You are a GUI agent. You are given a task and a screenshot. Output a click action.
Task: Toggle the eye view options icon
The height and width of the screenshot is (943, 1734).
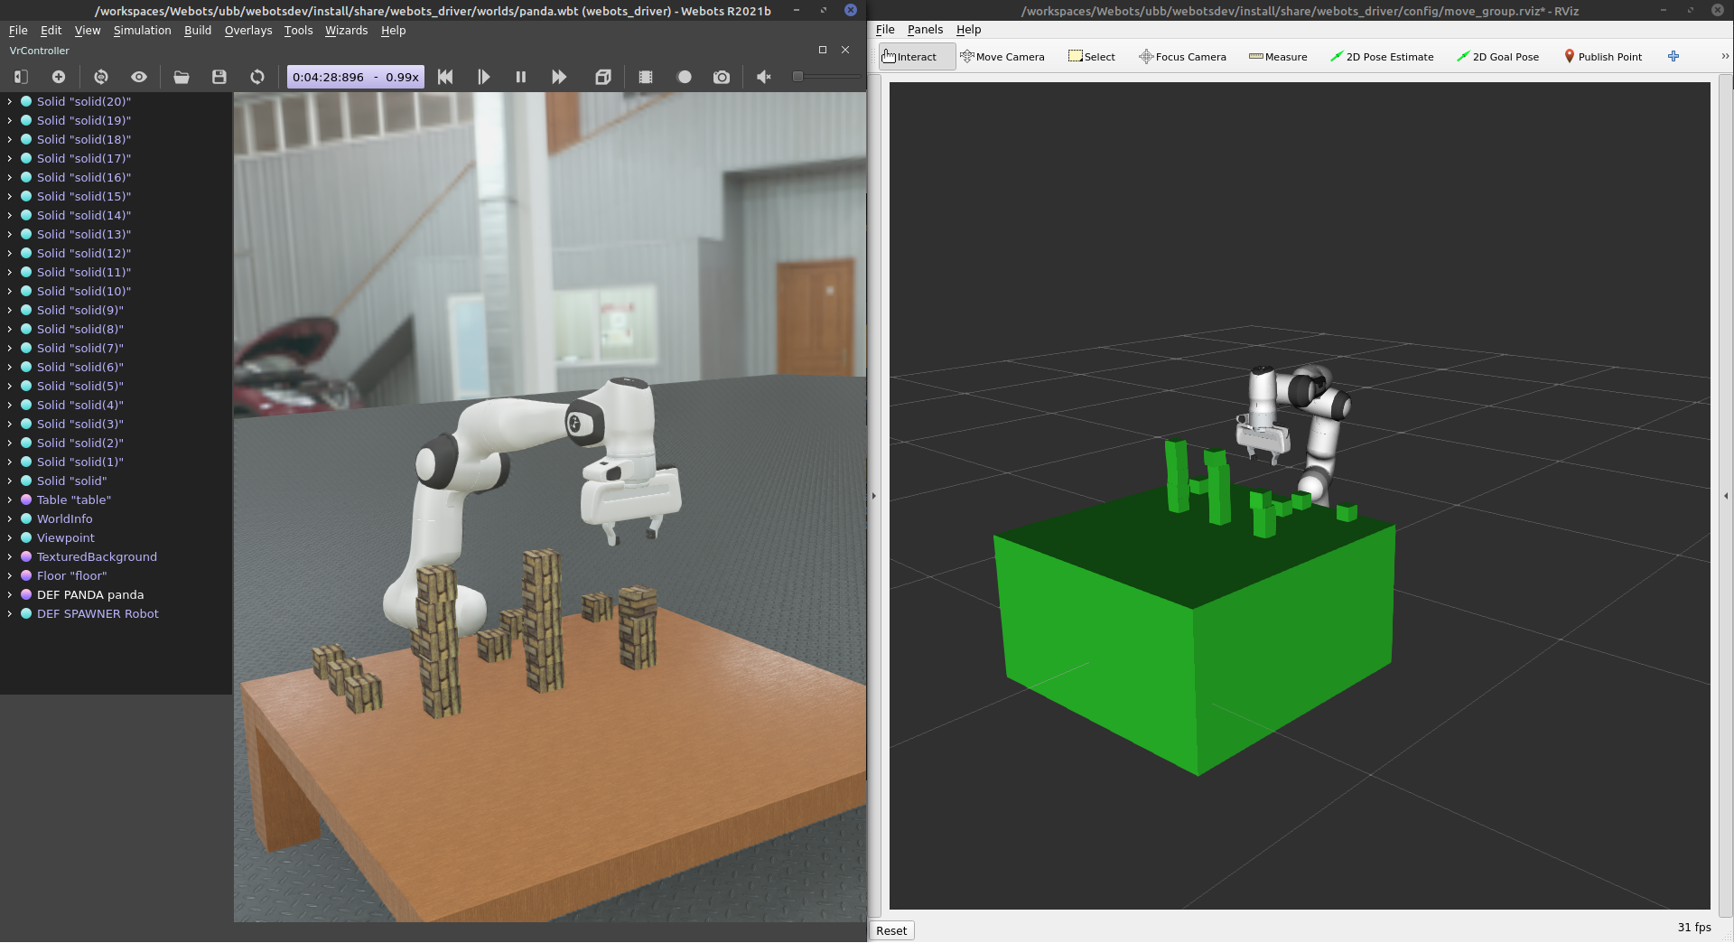[x=139, y=78]
